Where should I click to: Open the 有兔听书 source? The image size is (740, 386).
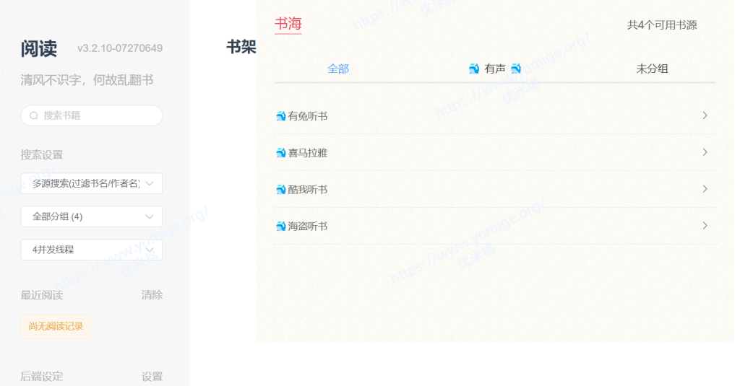coord(495,116)
